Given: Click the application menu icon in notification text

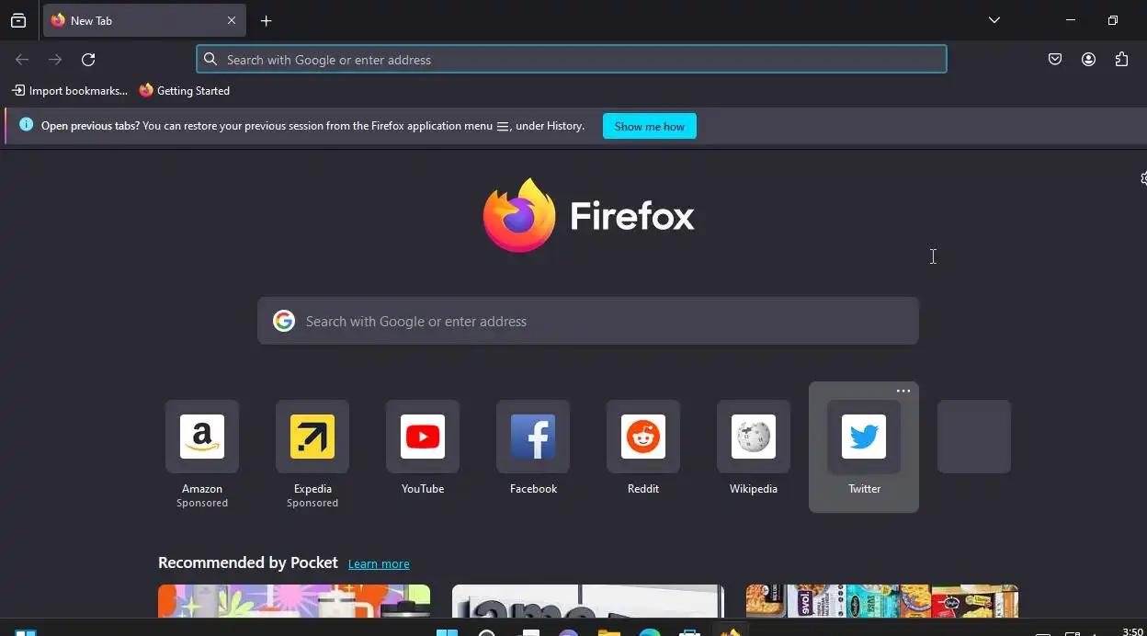Looking at the screenshot, I should 503,126.
